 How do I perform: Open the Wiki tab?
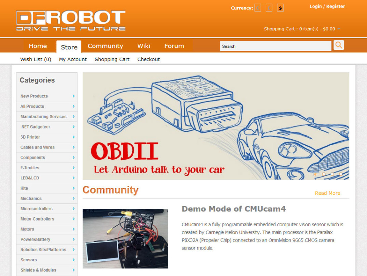click(x=144, y=46)
